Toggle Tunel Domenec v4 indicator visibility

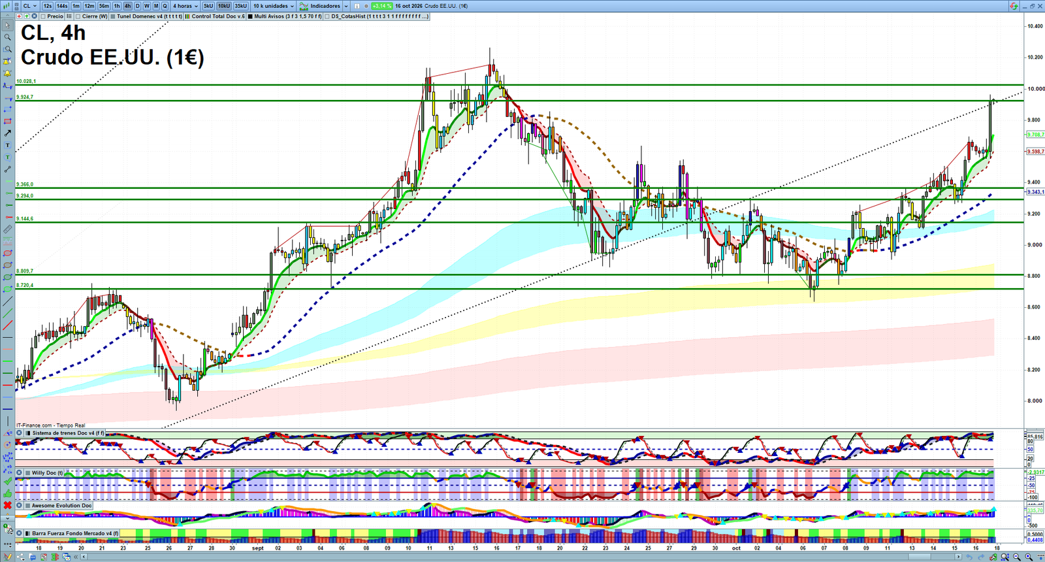pos(113,16)
